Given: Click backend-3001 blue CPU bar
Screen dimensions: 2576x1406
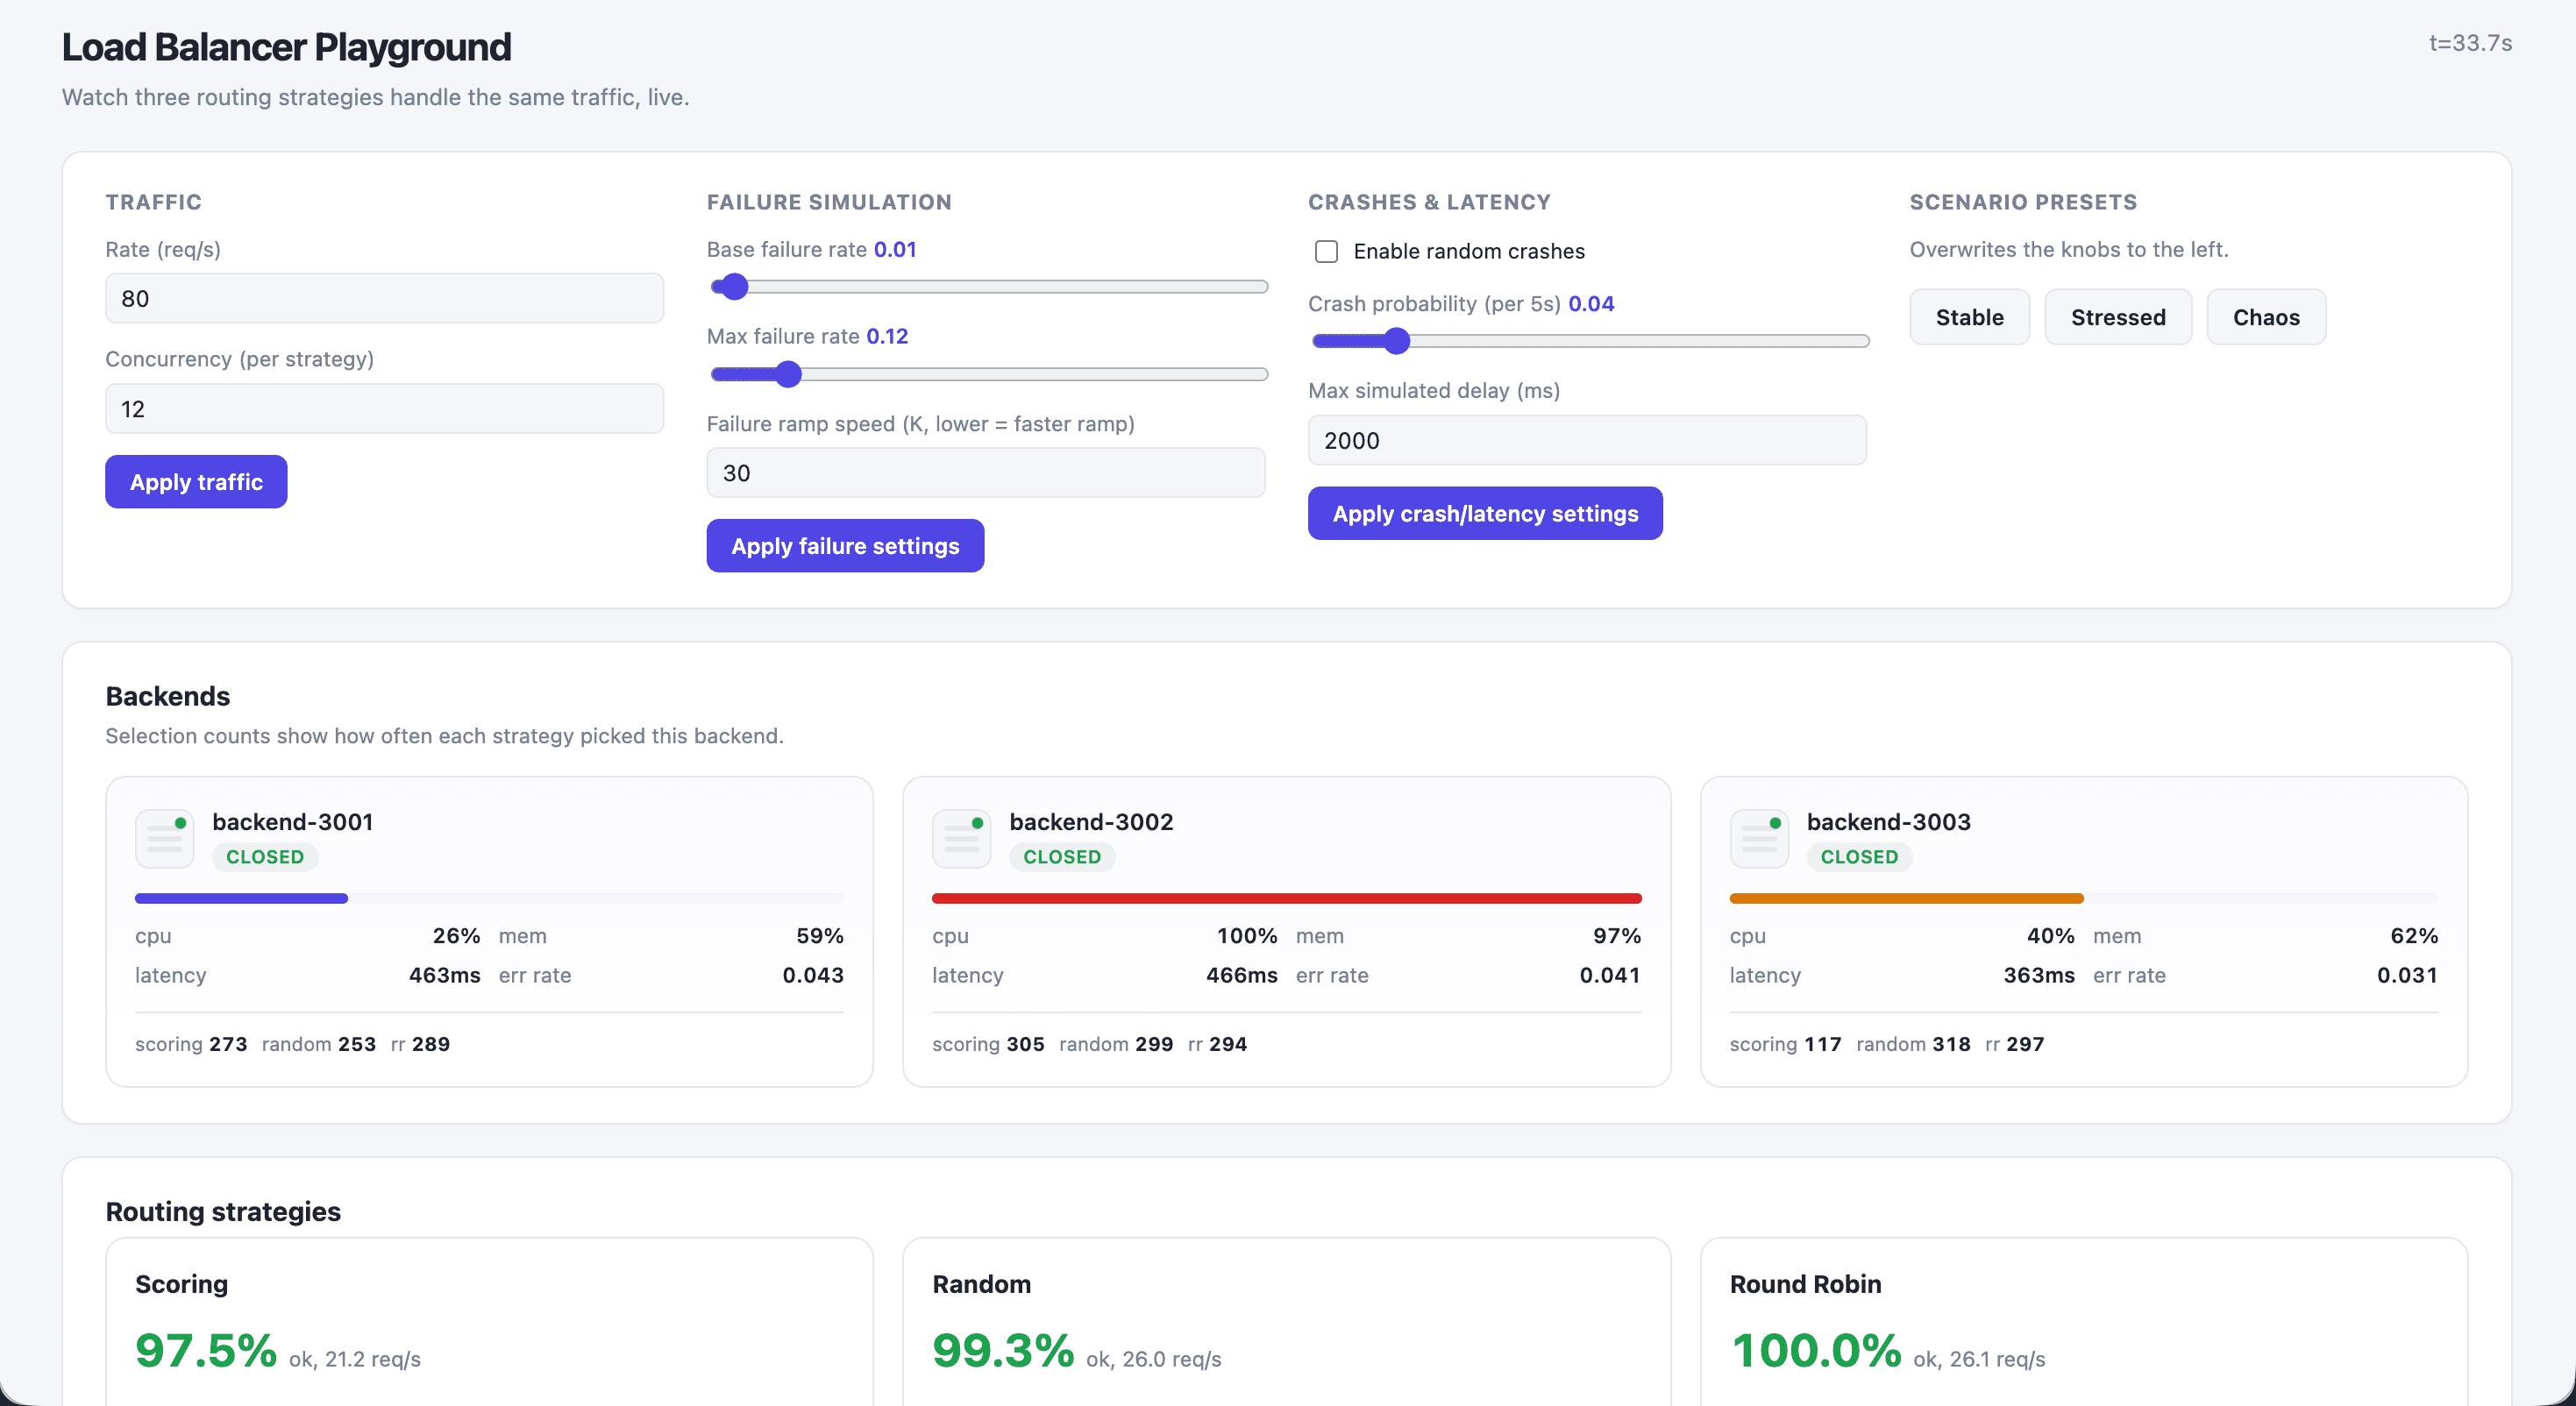Looking at the screenshot, I should pos(241,898).
